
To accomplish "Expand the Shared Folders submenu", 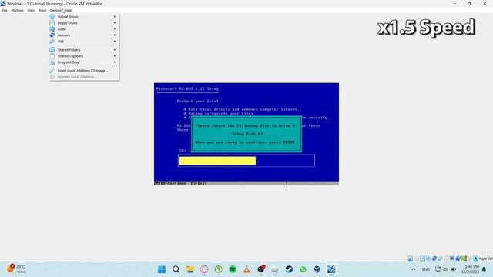I will tap(84, 49).
